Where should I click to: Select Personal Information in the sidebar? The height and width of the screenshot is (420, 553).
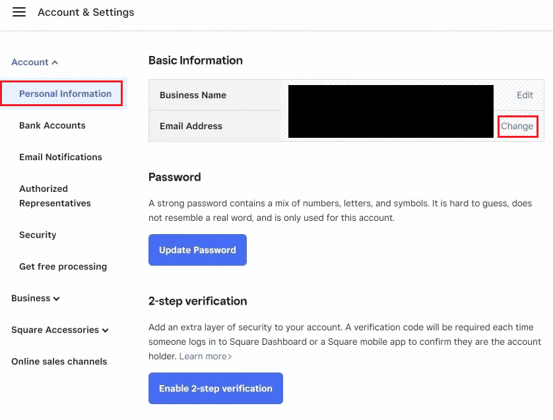click(65, 94)
